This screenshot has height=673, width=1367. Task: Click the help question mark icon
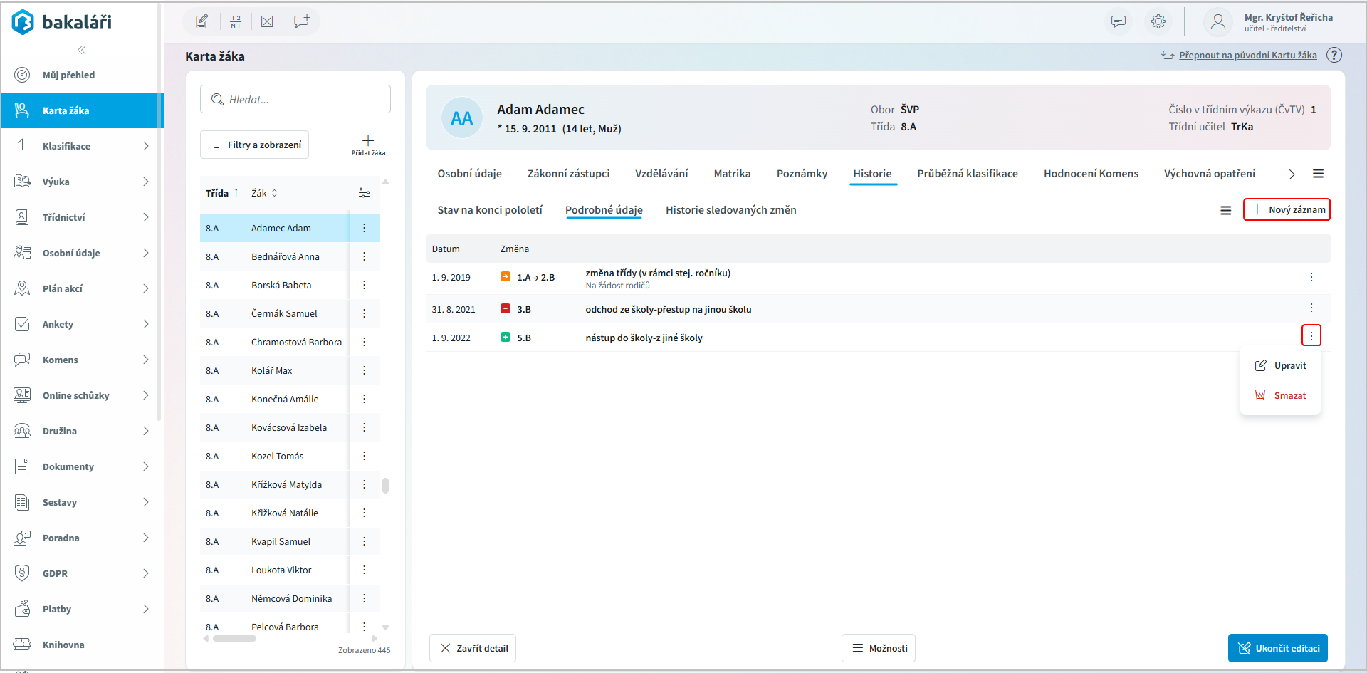1334,55
